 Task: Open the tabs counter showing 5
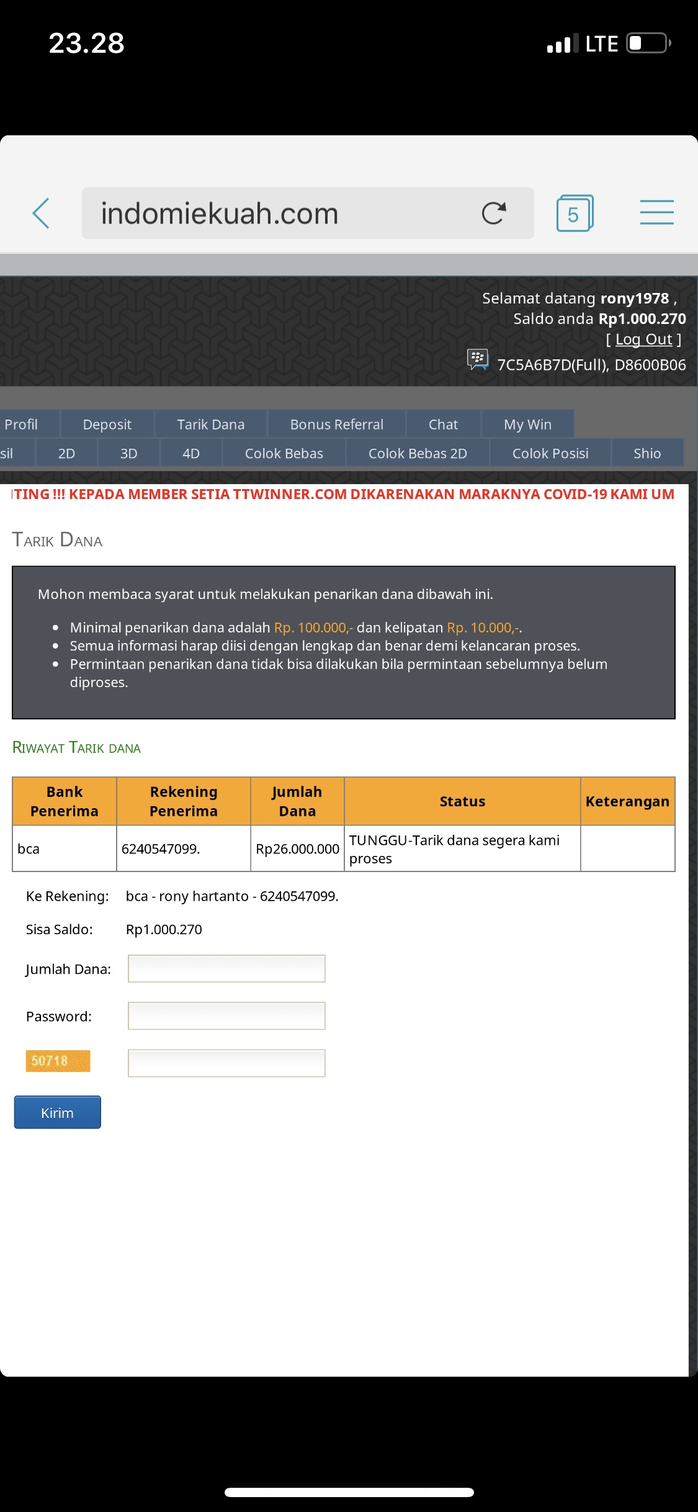(x=575, y=214)
